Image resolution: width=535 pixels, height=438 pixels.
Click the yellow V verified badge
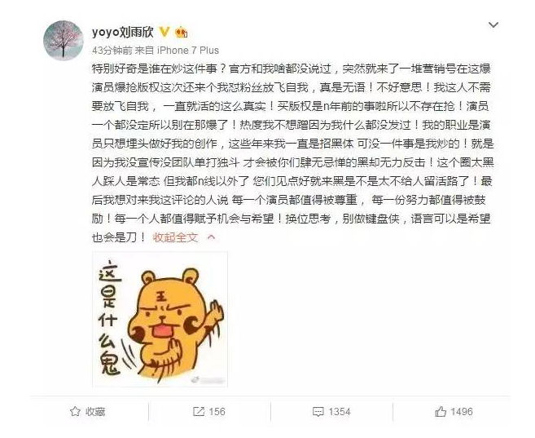click(164, 32)
